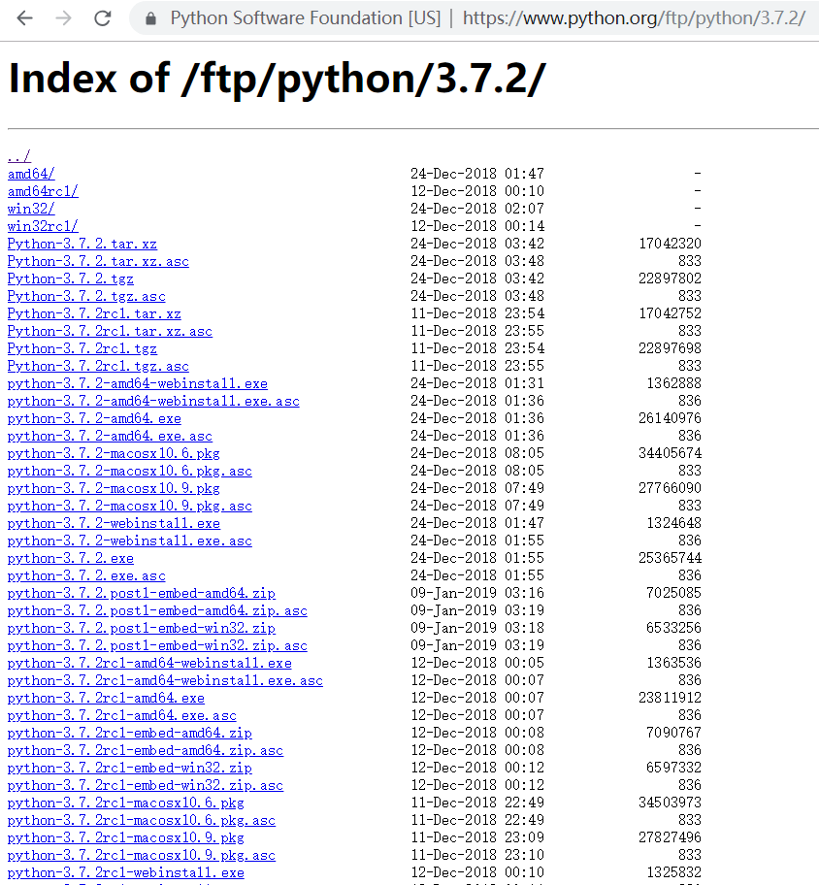This screenshot has width=819, height=885.
Task: Open the amd64rc1/ folder link
Action: pyautogui.click(x=43, y=191)
